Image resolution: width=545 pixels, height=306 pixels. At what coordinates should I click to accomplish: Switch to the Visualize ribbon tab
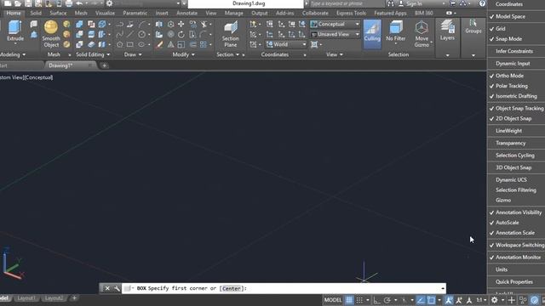[105, 14]
